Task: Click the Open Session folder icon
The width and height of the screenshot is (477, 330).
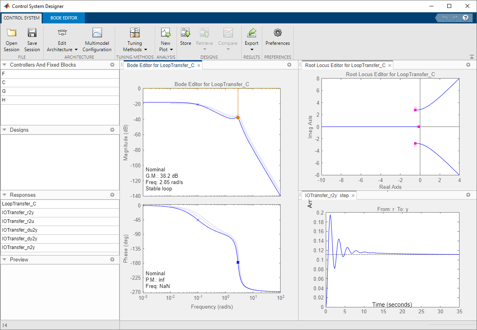Action: (12, 33)
